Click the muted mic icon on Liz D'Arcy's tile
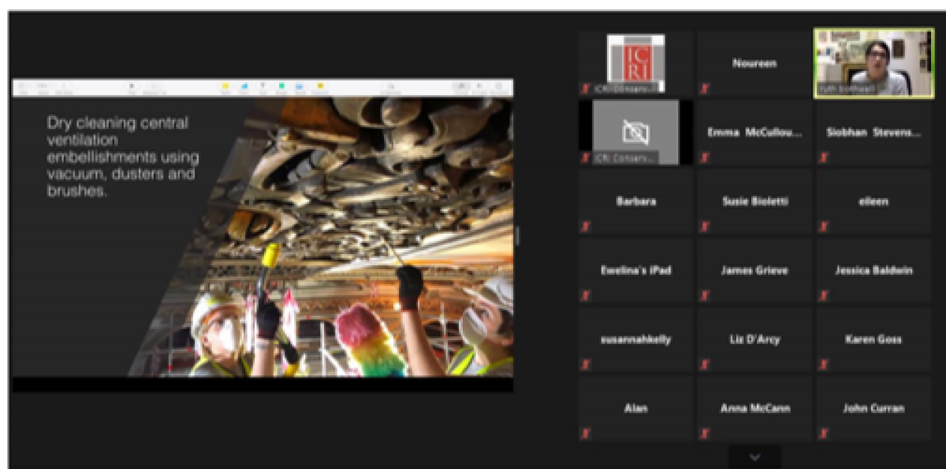Screen dimensions: 946x469 click(x=704, y=365)
